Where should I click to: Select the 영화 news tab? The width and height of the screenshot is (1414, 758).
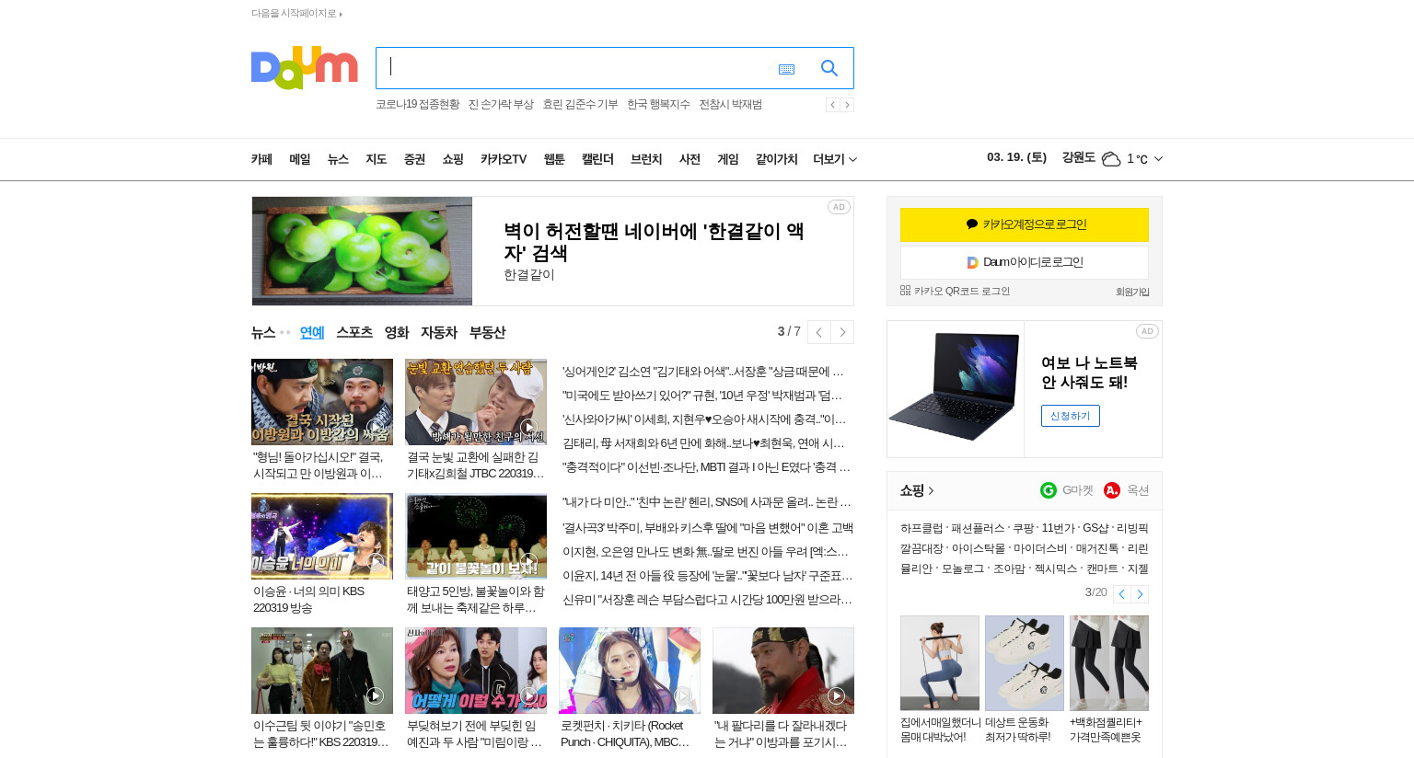click(x=397, y=332)
